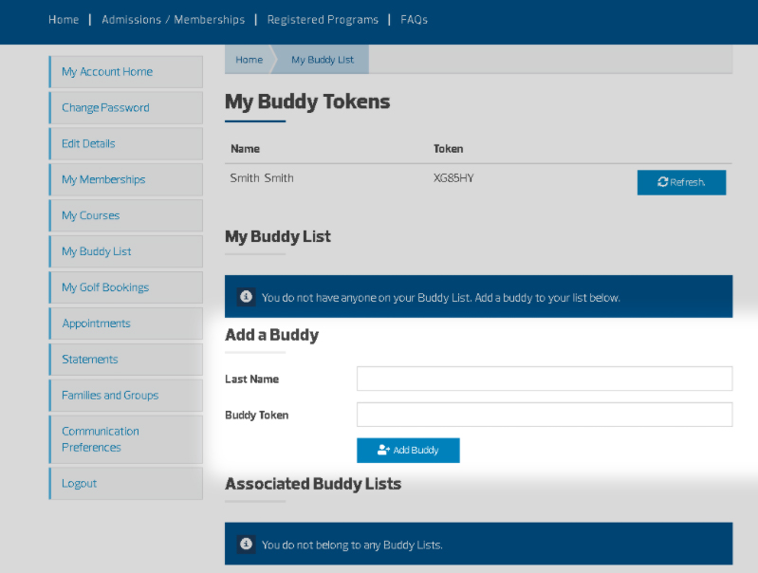758x573 pixels.
Task: Click the info icon in Associated Buddy Lists notice
Action: [x=246, y=545]
